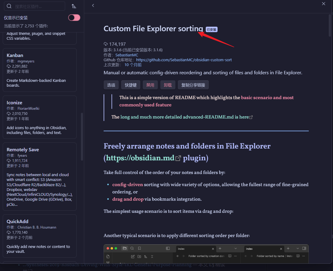Click the 仅显示已安装 label
The image size is (333, 271).
click(16, 18)
